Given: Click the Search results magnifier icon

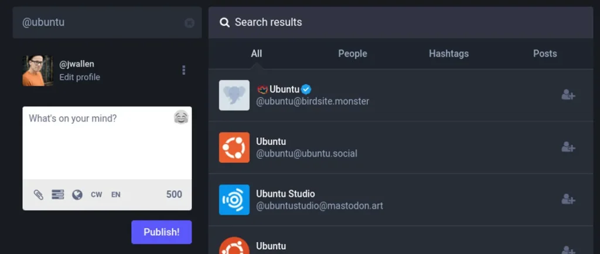Looking at the screenshot, I should click(x=224, y=23).
